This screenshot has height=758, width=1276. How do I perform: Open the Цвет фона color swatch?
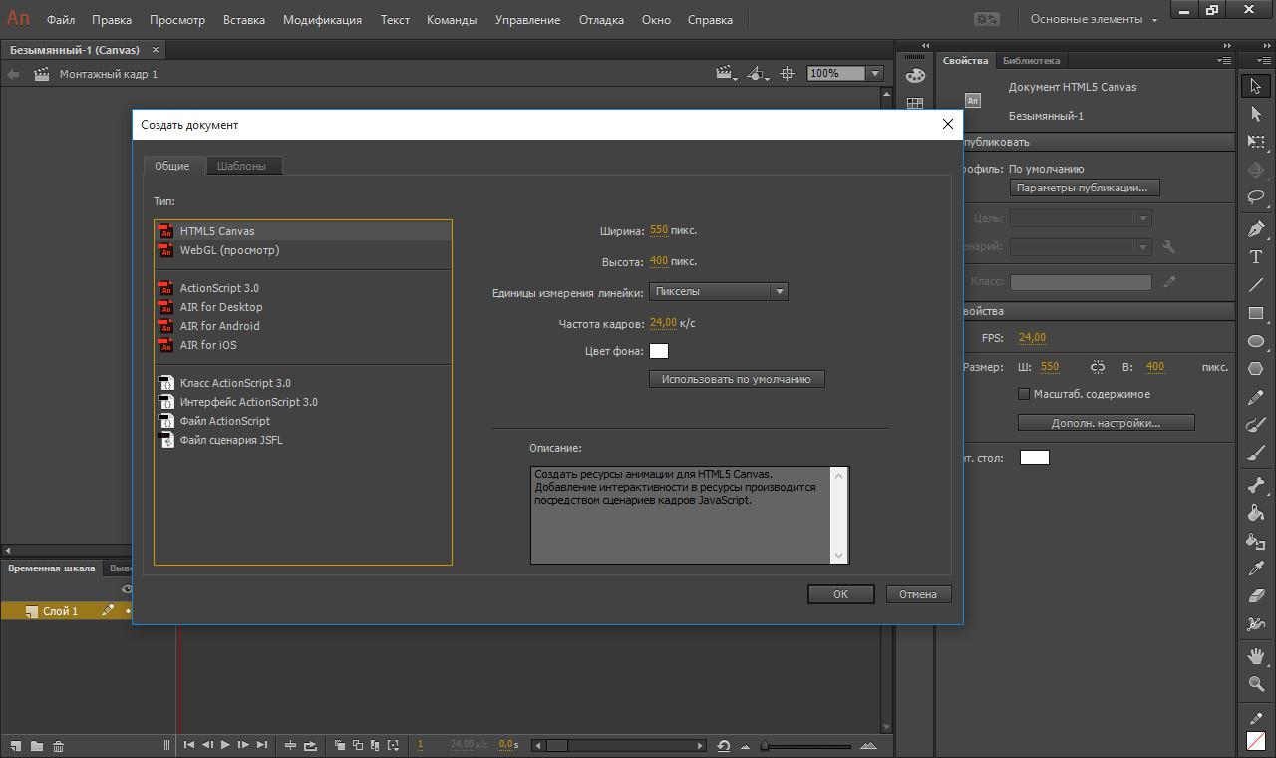click(x=659, y=351)
